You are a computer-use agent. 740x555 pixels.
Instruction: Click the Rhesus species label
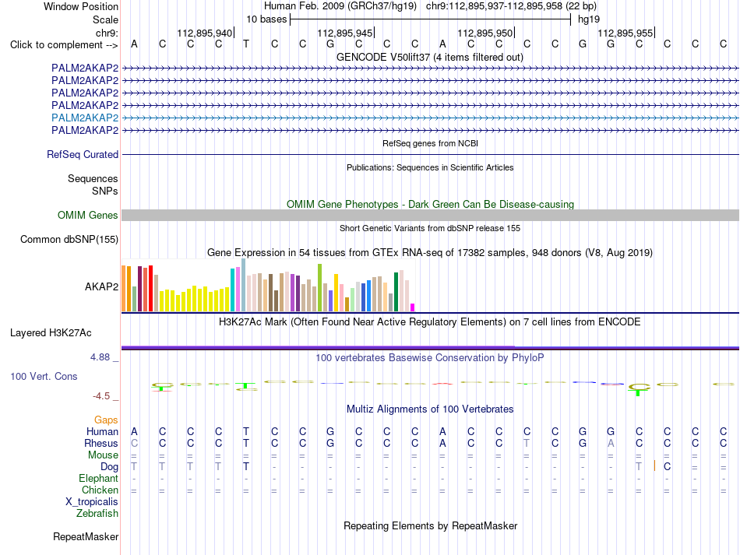(x=101, y=443)
